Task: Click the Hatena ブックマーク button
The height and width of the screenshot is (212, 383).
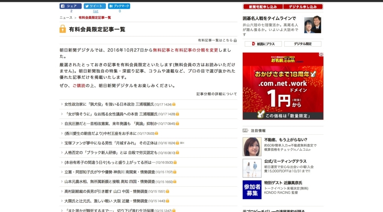Action: (x=119, y=6)
